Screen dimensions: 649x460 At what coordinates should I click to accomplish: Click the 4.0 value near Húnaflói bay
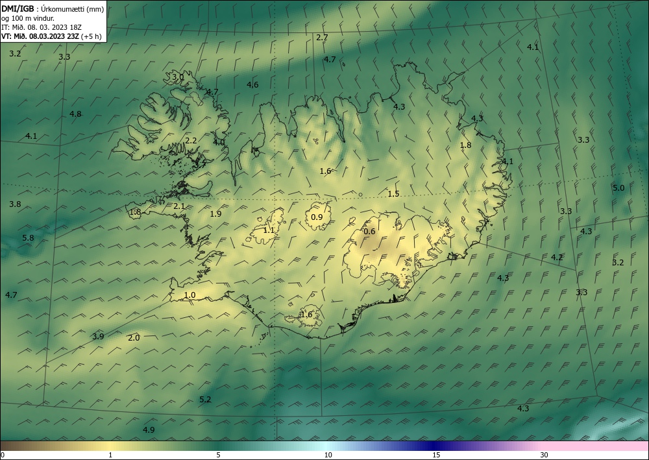click(219, 142)
